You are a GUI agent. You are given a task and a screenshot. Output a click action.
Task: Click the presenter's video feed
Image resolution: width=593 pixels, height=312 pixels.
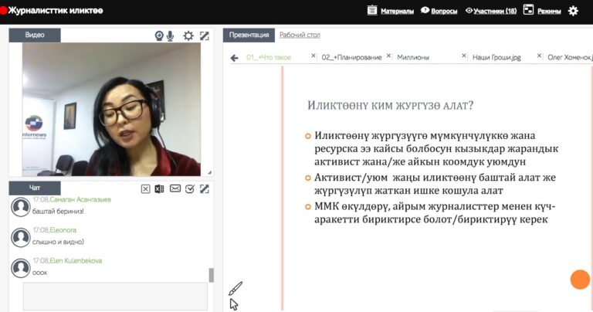click(x=111, y=110)
